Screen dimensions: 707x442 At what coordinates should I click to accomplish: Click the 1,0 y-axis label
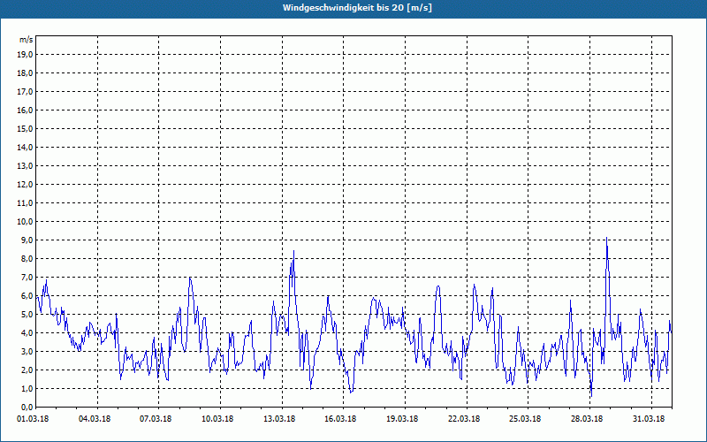coord(27,388)
